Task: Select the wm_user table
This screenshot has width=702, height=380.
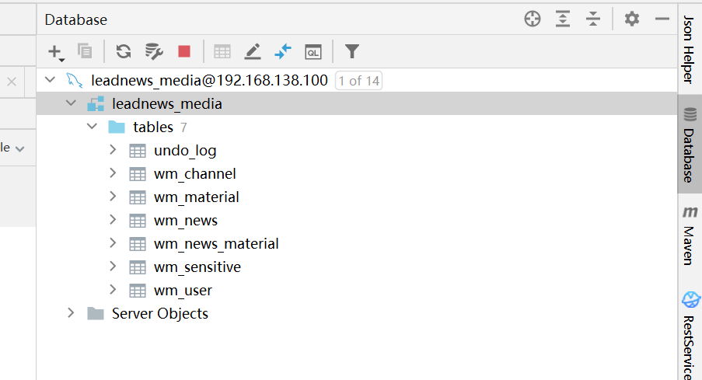Action: click(183, 290)
